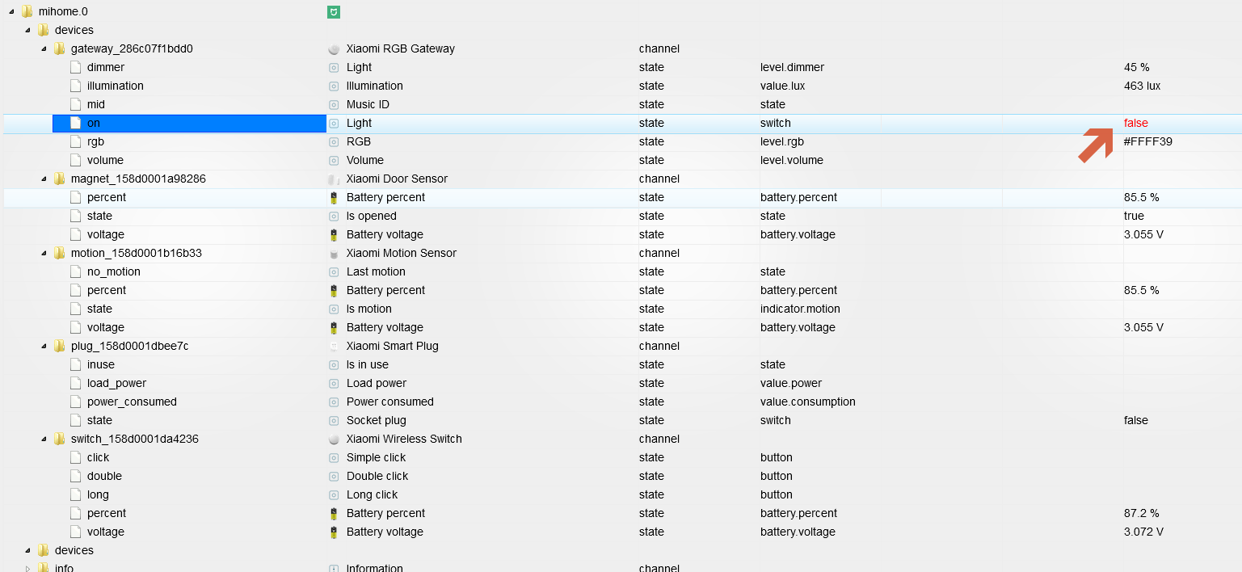Click the state icon beside Simple click
The width and height of the screenshot is (1242, 572).
point(333,457)
